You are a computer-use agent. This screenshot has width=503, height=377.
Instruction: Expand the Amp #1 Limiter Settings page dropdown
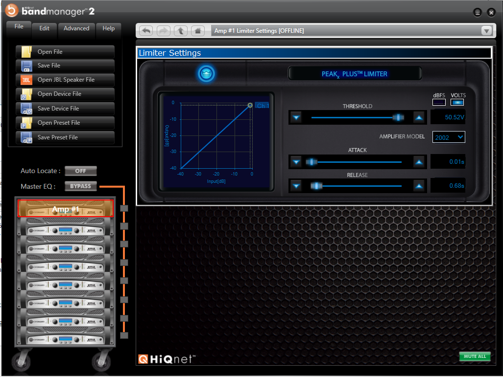coord(486,31)
